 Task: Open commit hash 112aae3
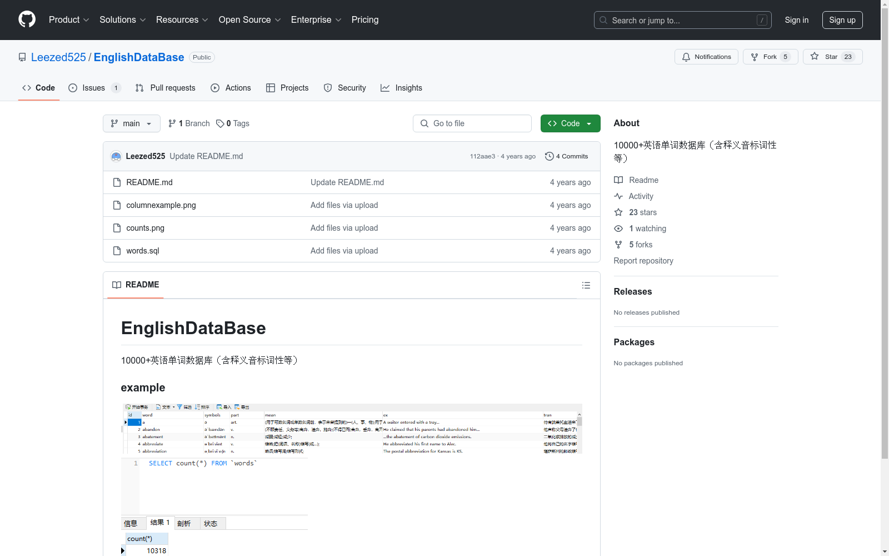pos(482,156)
